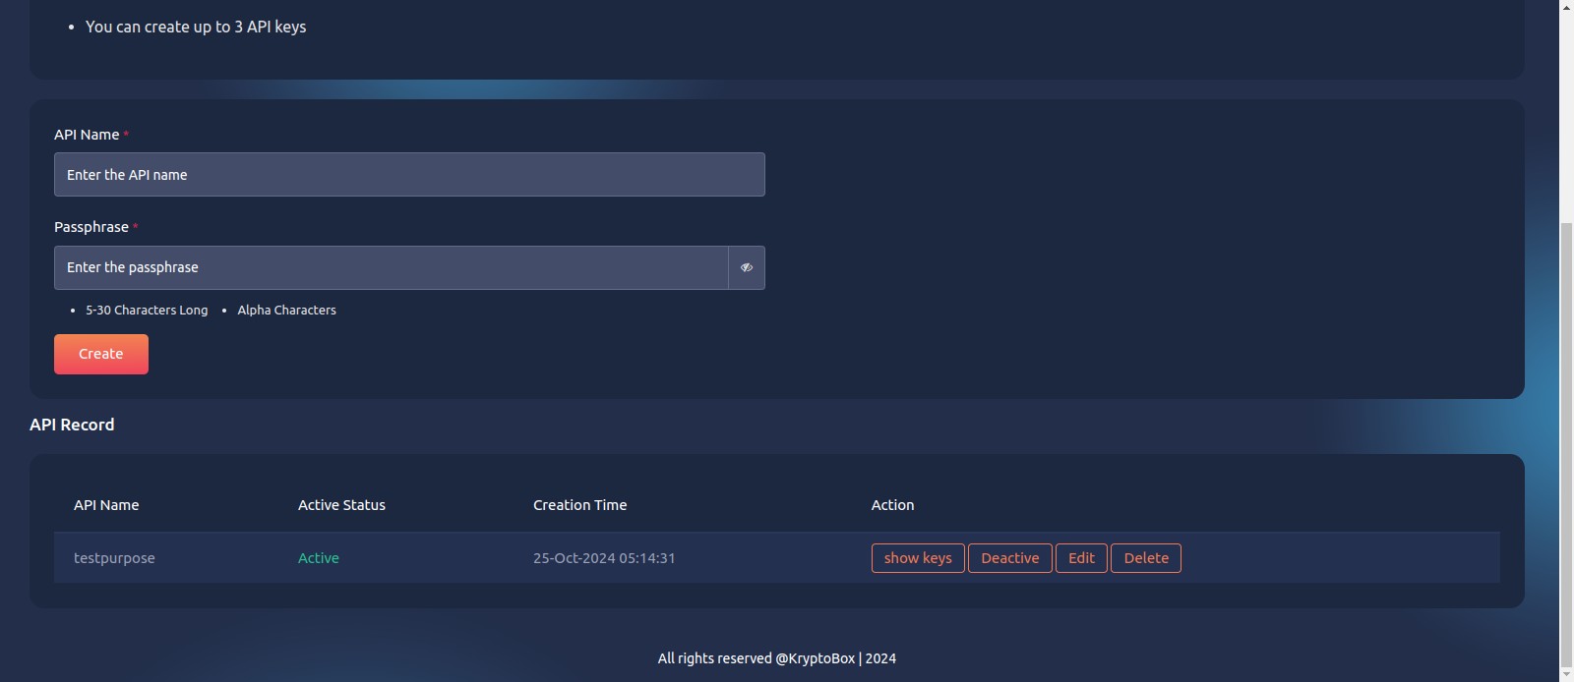Screen dimensions: 1574x682
Task: Delete the testpurpose API record
Action: tap(1146, 558)
